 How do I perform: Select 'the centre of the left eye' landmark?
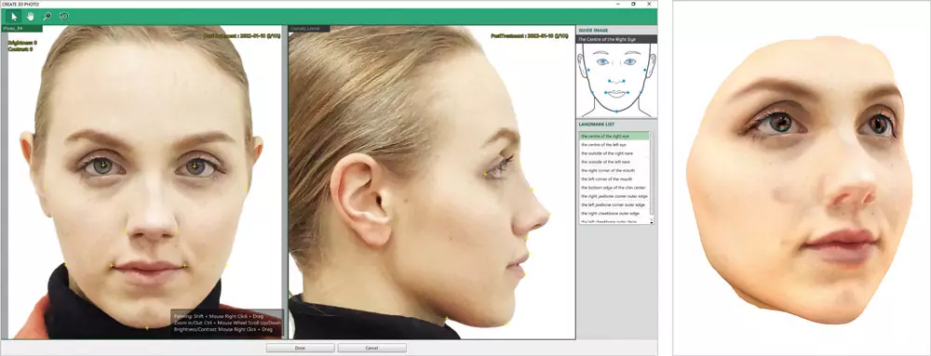coord(614,144)
